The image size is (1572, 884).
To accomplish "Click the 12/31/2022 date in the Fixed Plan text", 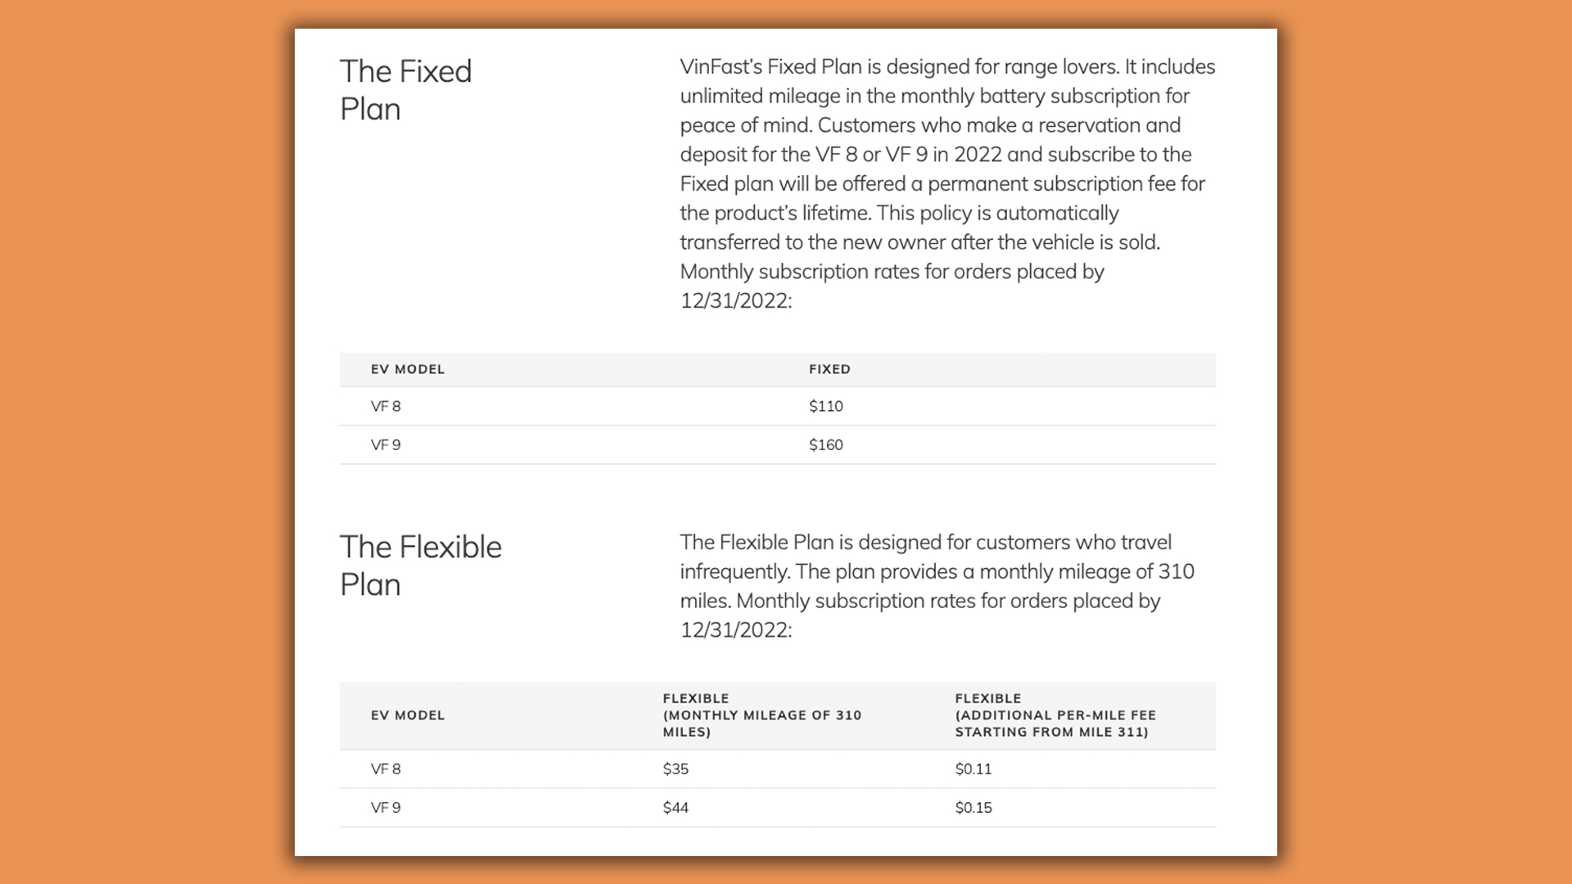I will (x=735, y=301).
